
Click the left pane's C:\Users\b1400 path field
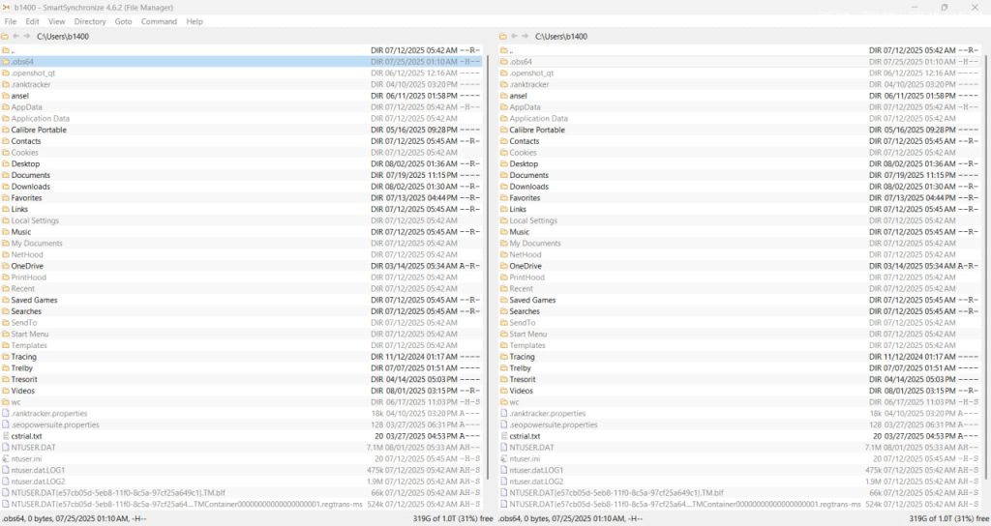click(63, 37)
